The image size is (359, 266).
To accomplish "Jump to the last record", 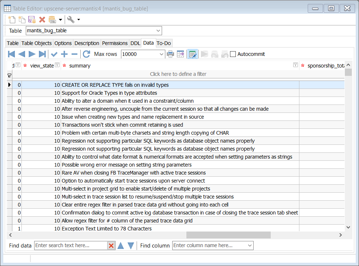I will 43,54.
